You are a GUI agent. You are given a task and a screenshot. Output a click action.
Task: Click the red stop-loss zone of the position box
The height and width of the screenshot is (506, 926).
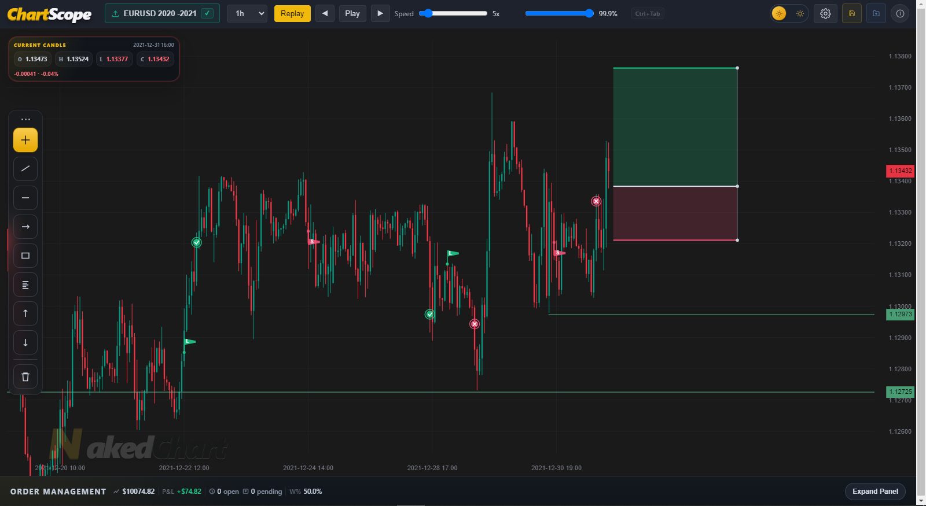675,213
